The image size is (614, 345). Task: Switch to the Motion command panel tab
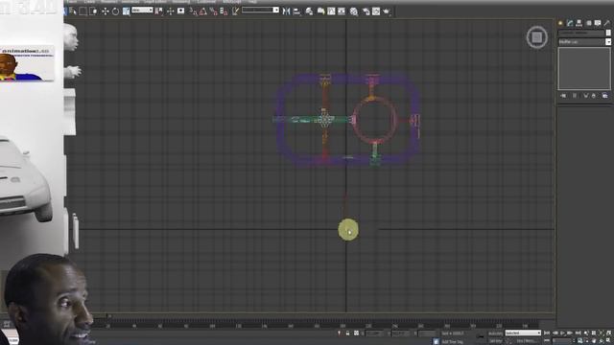click(x=588, y=23)
